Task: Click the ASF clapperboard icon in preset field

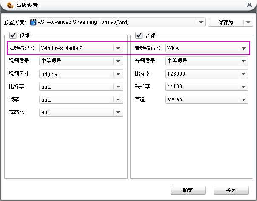Action: 33,22
